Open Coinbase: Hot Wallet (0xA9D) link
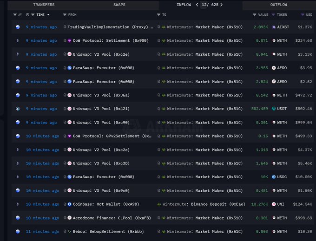Screen dimensions: 316x241 click(106, 204)
